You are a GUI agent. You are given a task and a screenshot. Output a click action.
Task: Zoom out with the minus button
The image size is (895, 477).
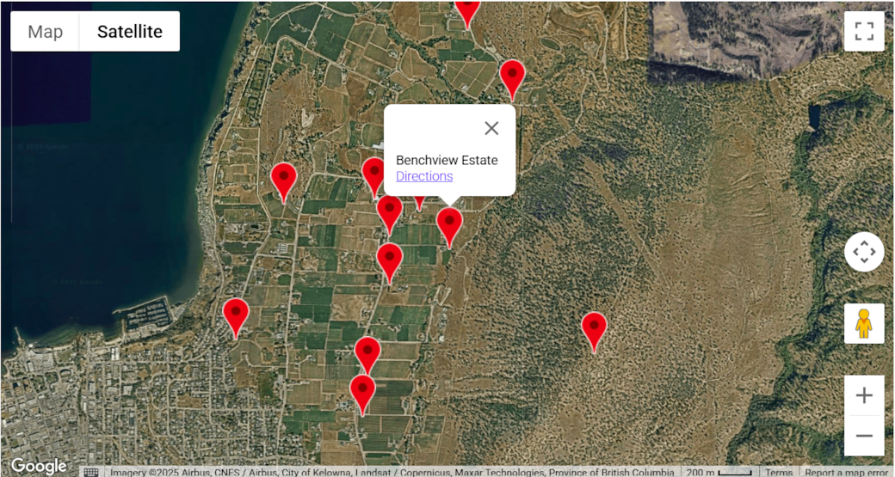pyautogui.click(x=864, y=436)
